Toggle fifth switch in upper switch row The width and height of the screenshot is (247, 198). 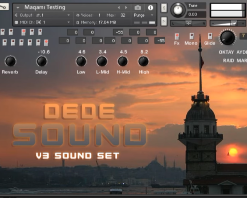[x=40, y=32]
